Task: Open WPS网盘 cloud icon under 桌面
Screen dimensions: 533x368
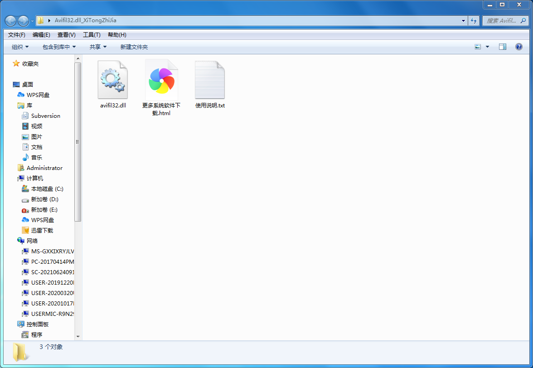Action: pos(21,95)
